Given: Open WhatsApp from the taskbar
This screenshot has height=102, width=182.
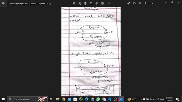Looking at the screenshot, I should [x=98, y=99].
